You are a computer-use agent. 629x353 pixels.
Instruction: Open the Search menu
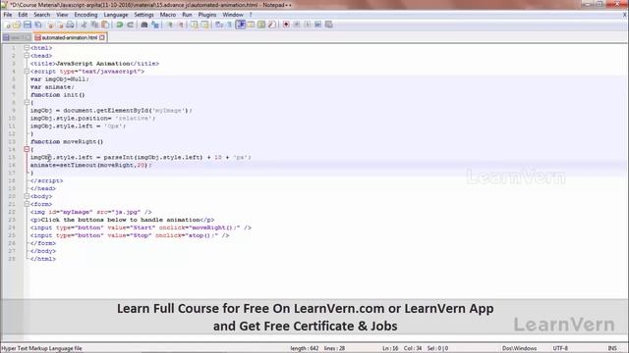tap(41, 15)
